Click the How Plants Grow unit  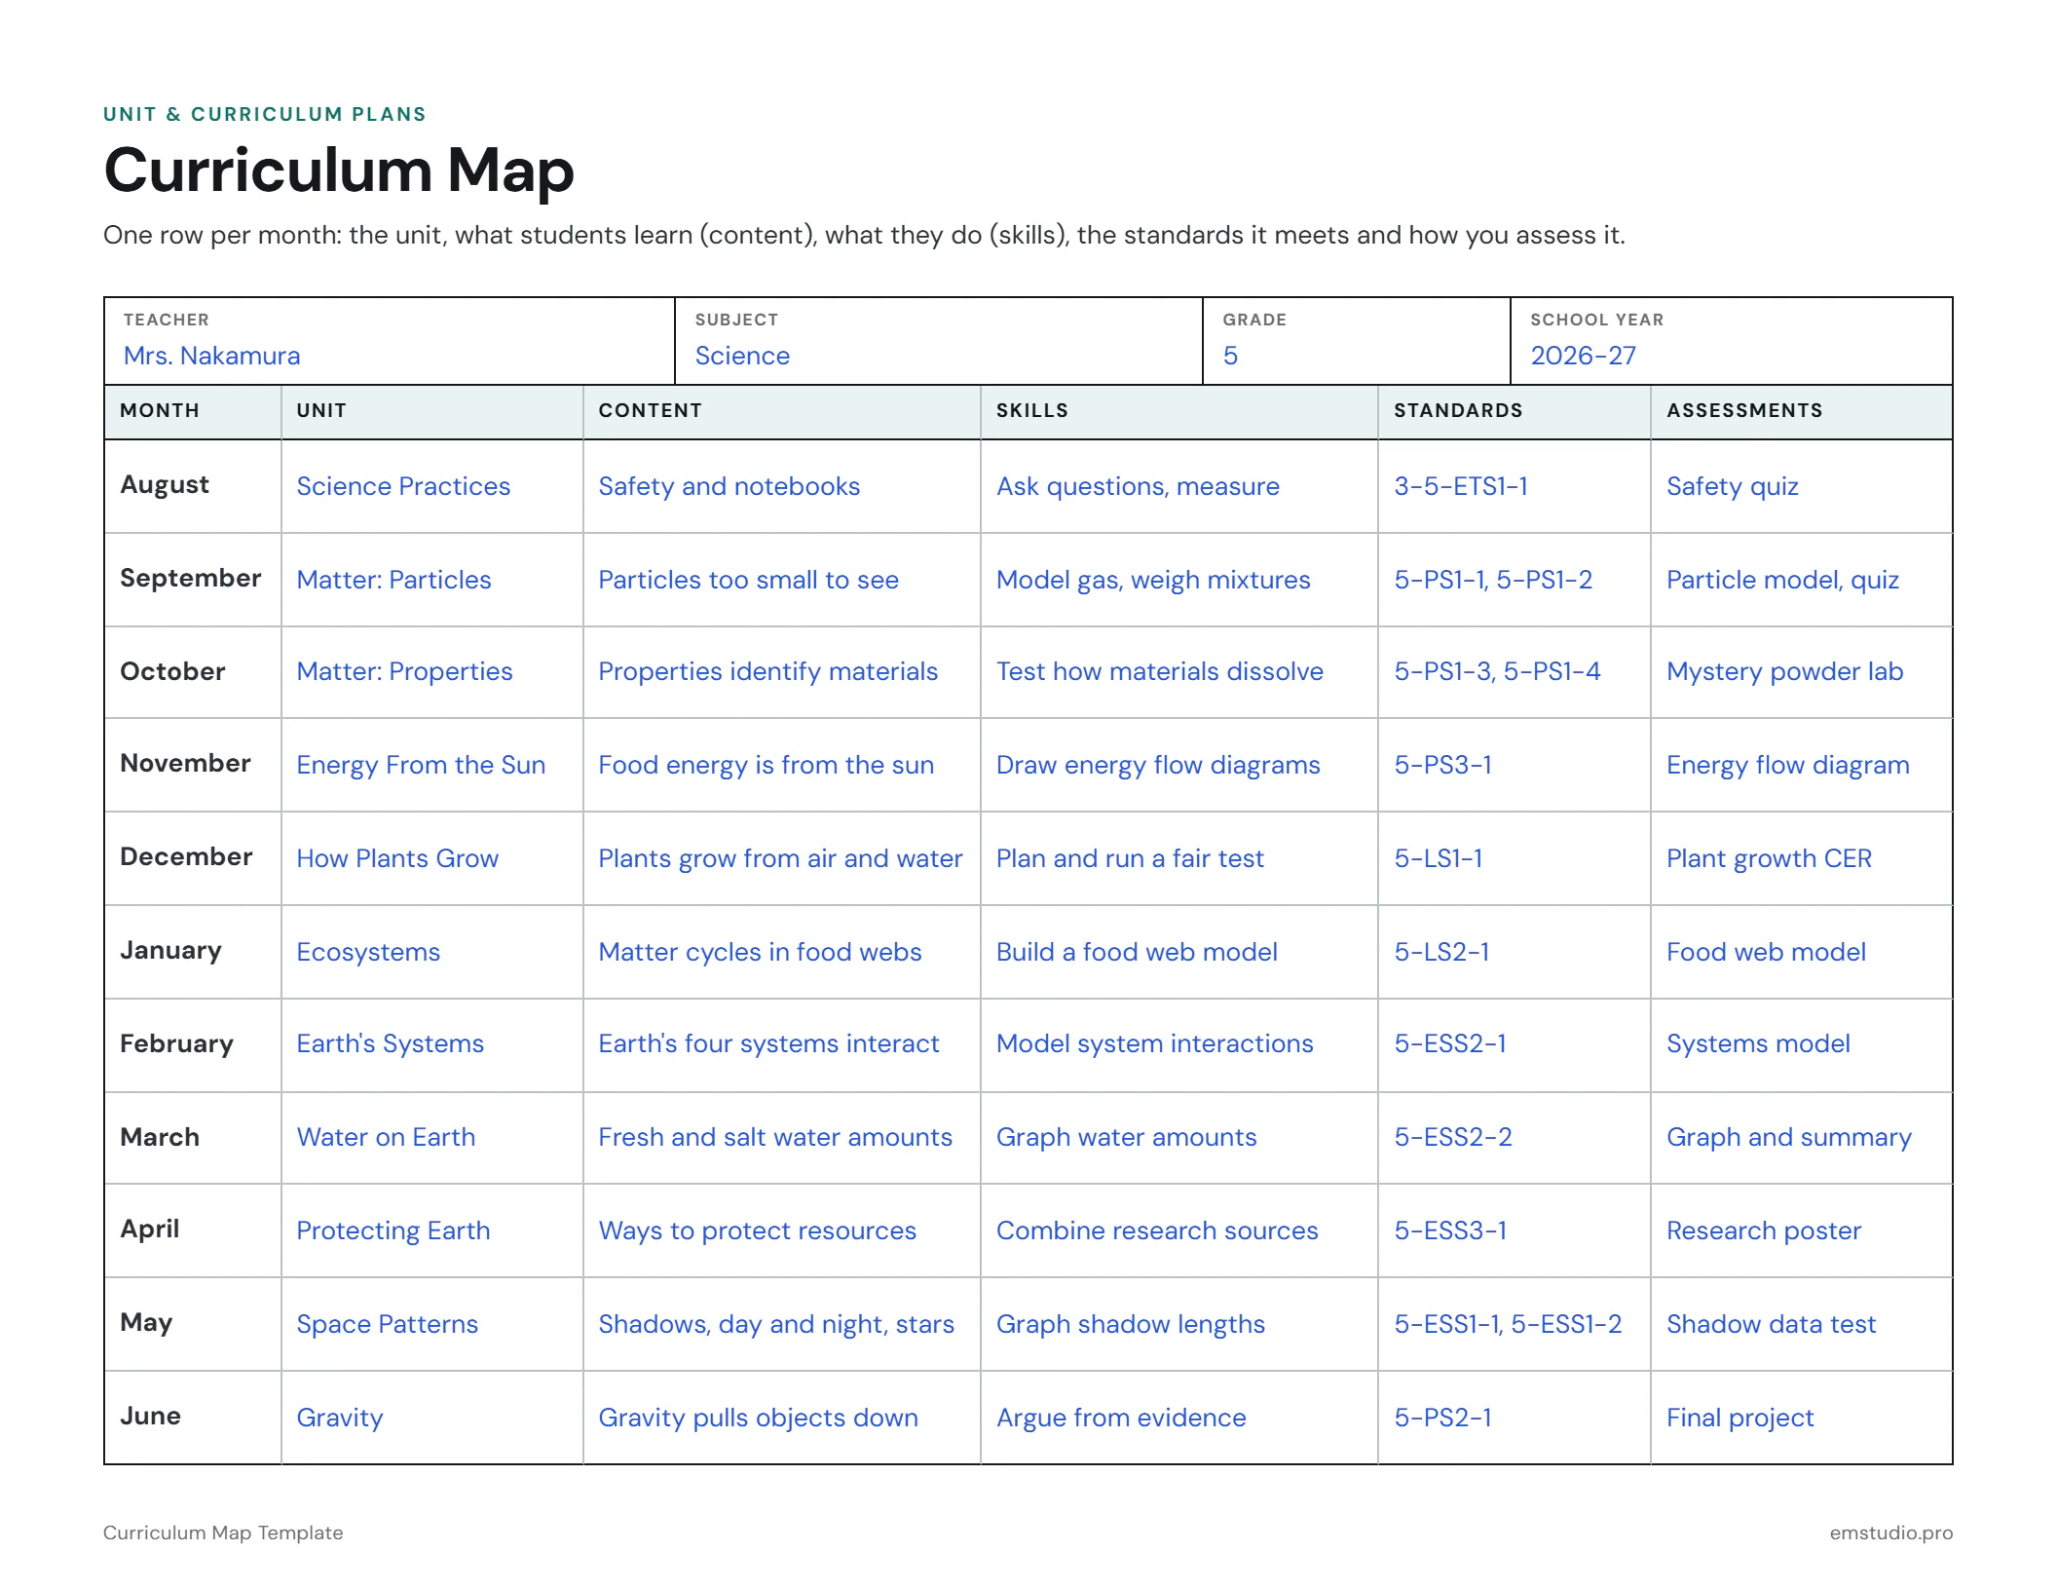click(397, 858)
